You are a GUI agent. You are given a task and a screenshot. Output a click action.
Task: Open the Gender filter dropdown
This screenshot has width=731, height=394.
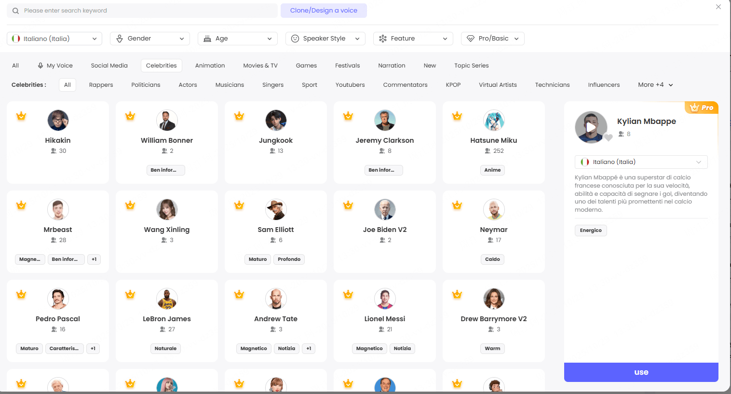[x=149, y=39]
